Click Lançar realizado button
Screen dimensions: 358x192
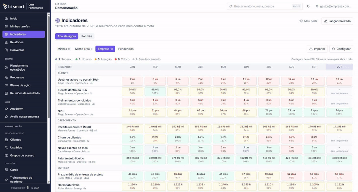(337, 21)
